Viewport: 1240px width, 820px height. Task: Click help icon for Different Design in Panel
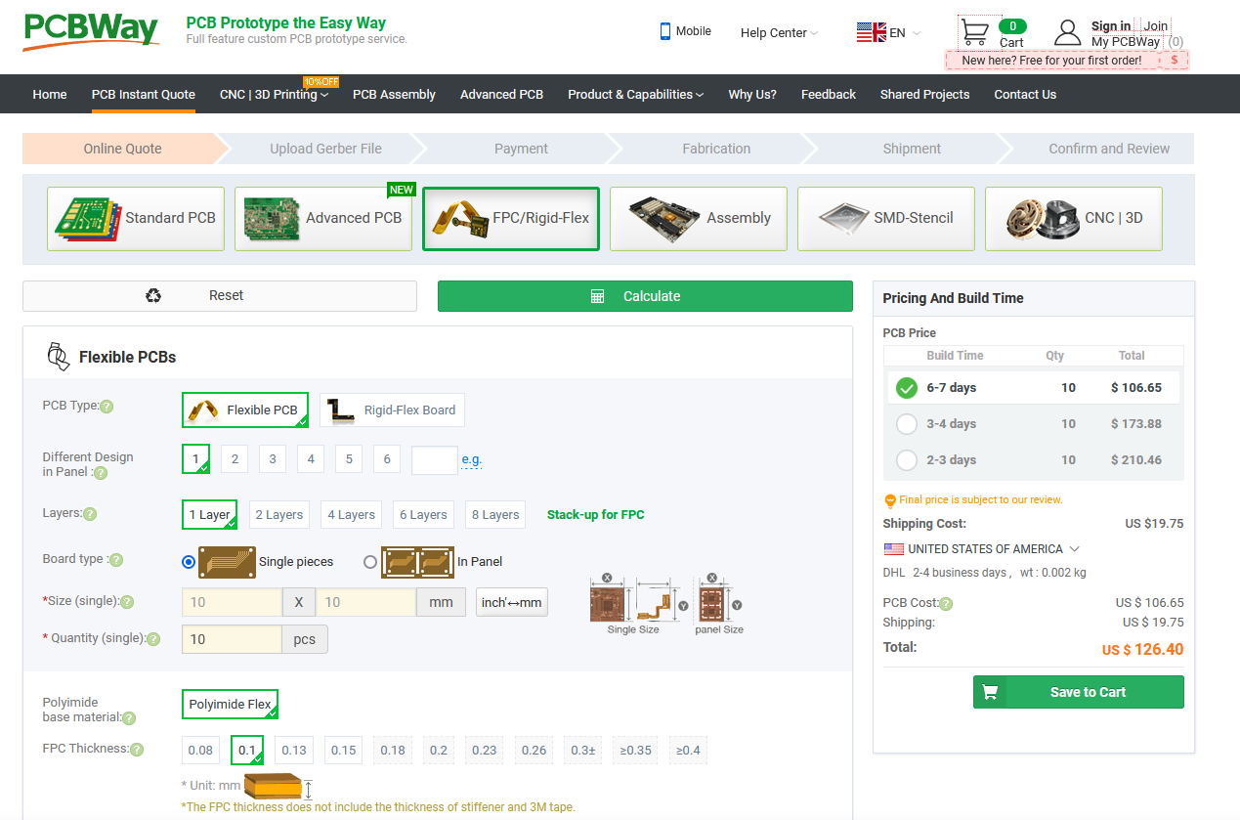tap(101, 473)
